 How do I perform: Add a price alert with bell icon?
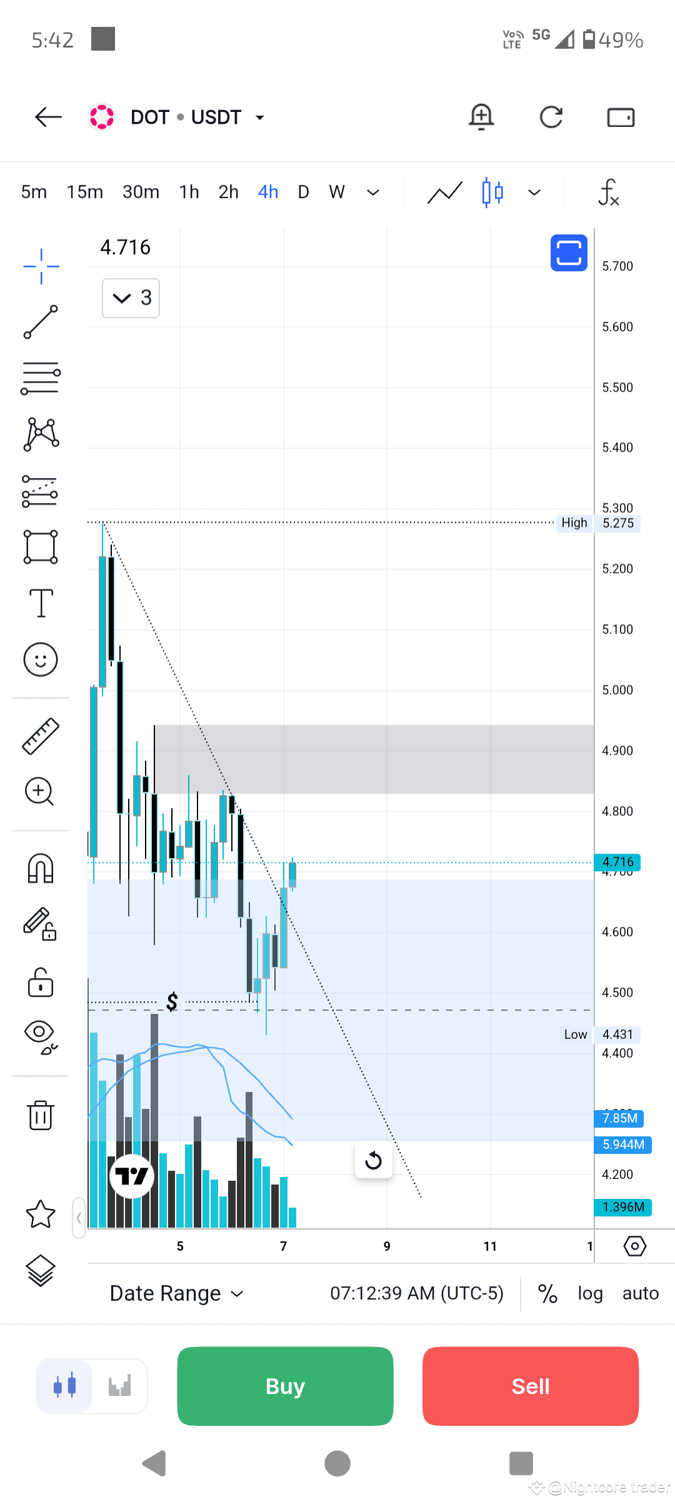click(481, 117)
